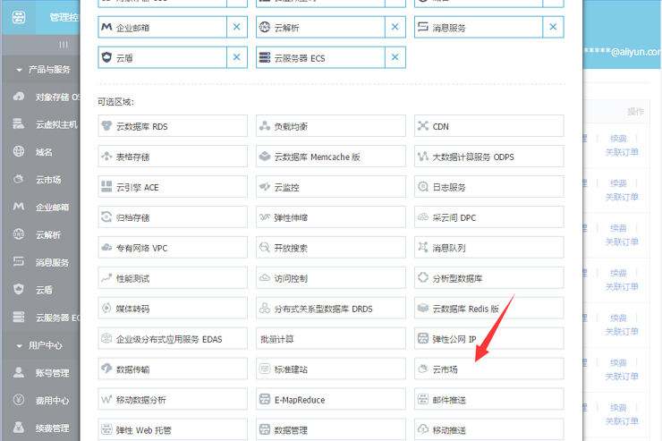Image resolution: width=662 pixels, height=441 pixels.
Task: Click the 云服务器 ECS server icon in selected list
Action: pyautogui.click(x=264, y=57)
